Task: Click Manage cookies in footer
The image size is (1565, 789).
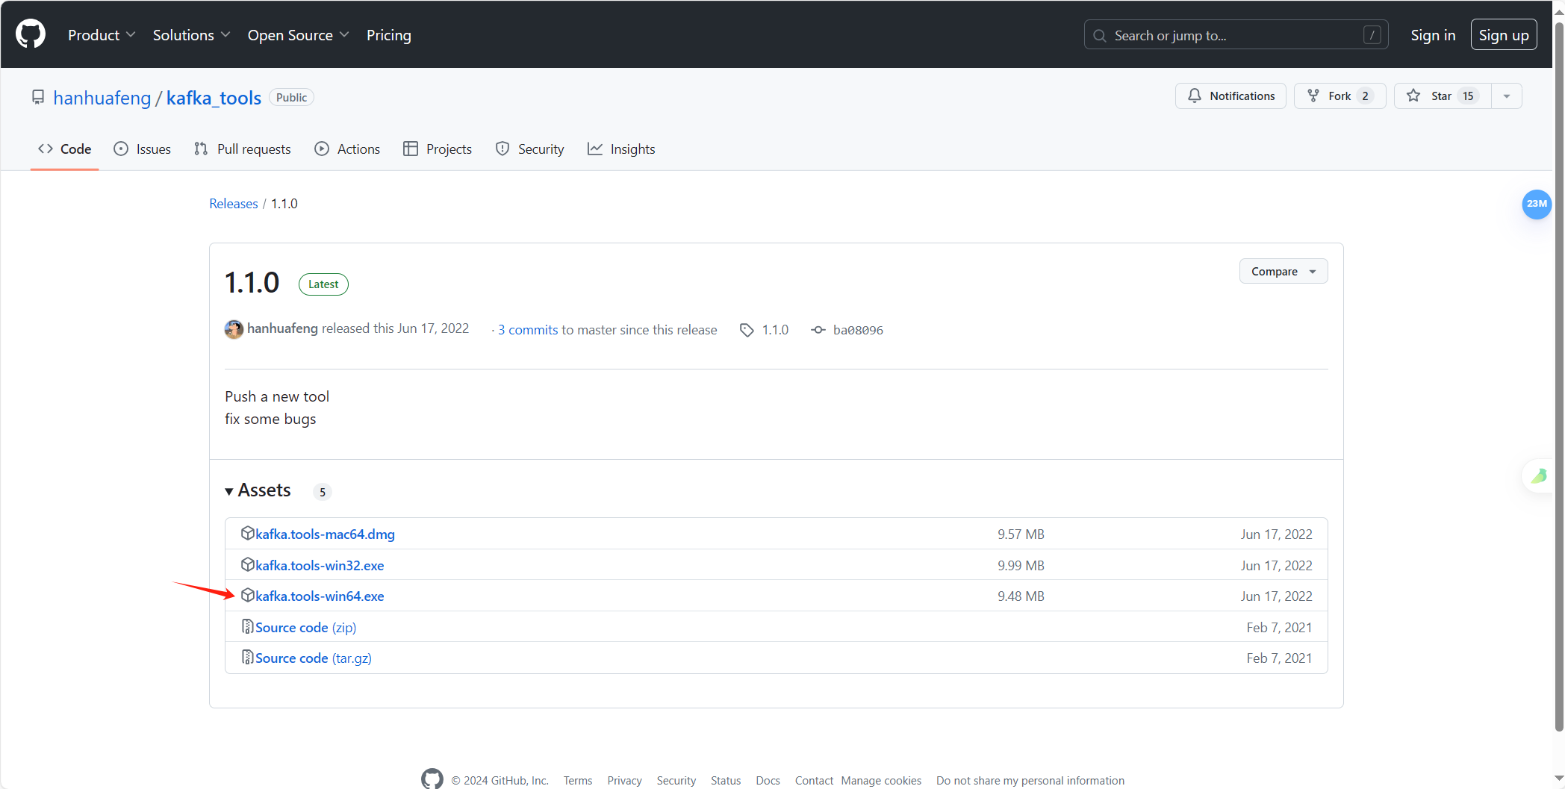Action: click(x=881, y=780)
